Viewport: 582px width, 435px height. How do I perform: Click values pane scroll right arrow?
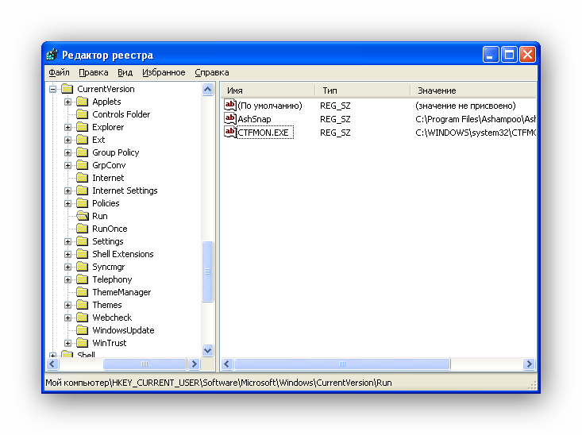[529, 364]
